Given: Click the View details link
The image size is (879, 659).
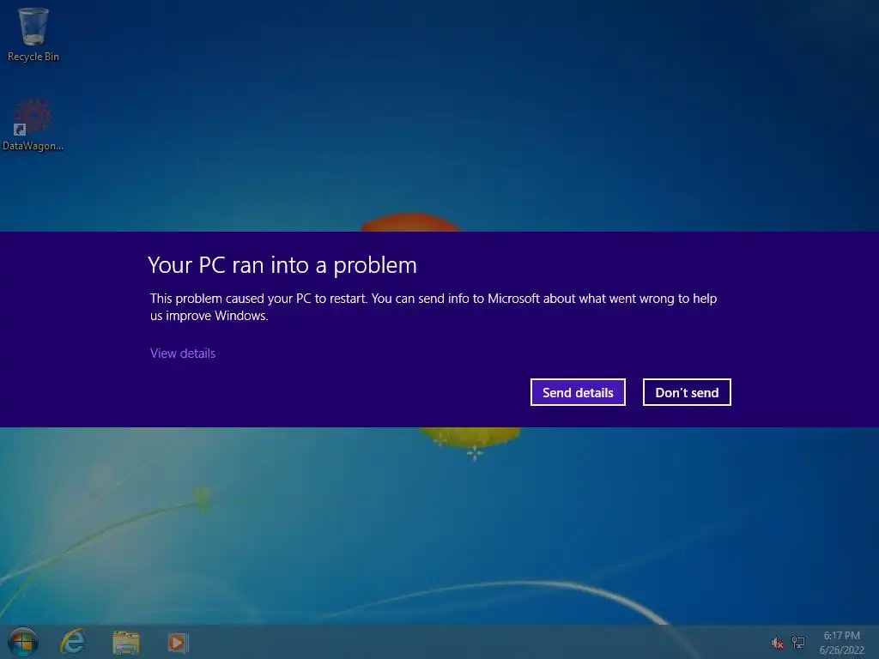Looking at the screenshot, I should pos(183,353).
